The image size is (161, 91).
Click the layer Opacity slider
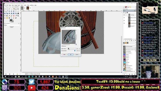[129, 11]
